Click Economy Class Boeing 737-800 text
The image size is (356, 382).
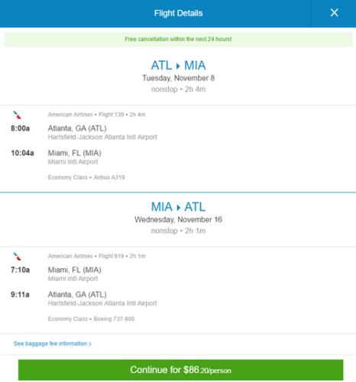(x=91, y=319)
